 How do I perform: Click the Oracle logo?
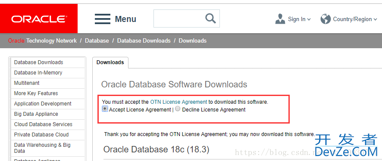pyautogui.click(x=39, y=19)
